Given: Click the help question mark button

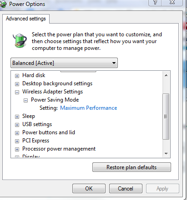Looking at the screenshot, I should coord(155,3).
